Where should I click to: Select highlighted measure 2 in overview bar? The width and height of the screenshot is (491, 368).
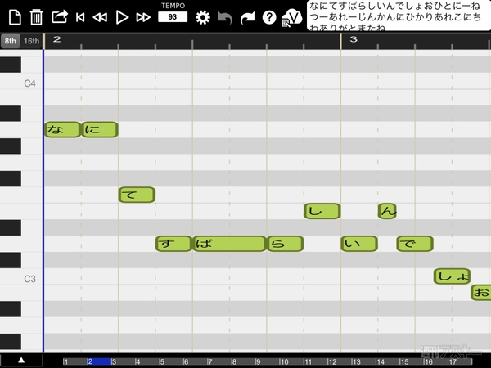tap(99, 361)
